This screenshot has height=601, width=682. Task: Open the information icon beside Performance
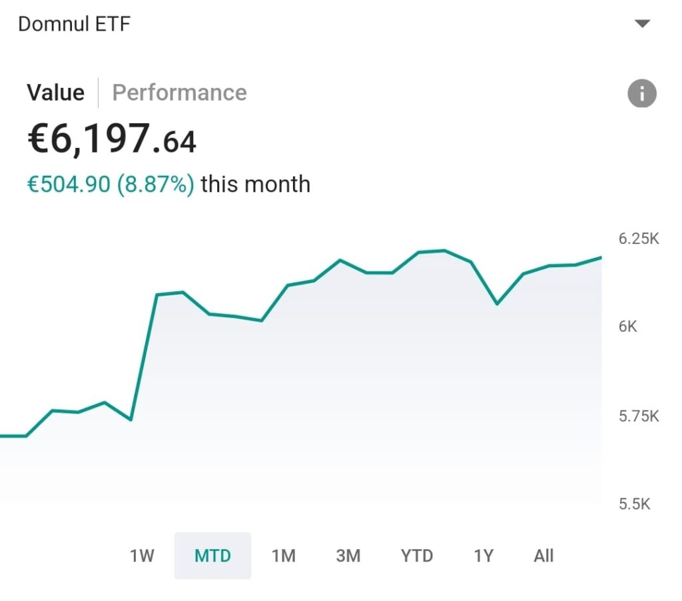pyautogui.click(x=642, y=93)
